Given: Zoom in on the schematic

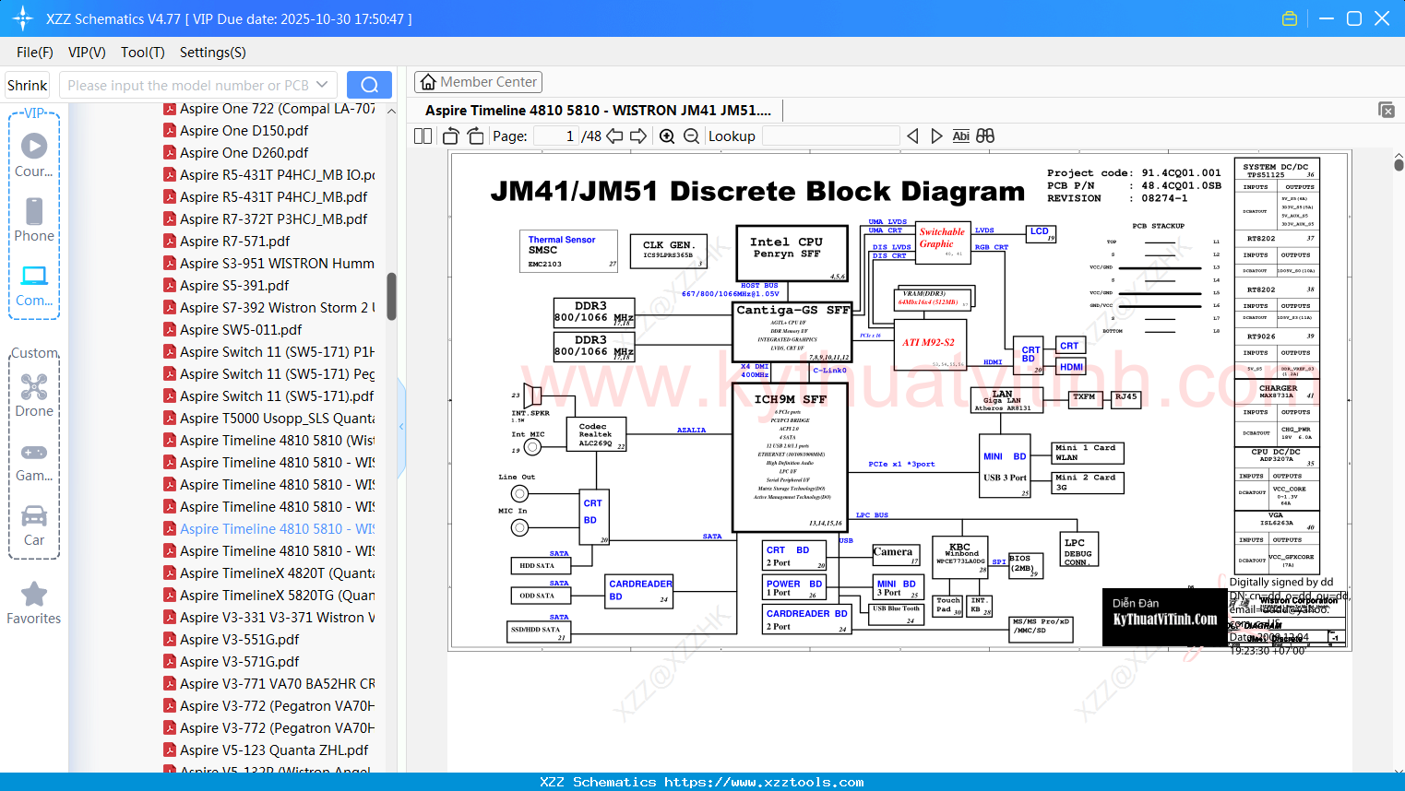Looking at the screenshot, I should tap(667, 136).
